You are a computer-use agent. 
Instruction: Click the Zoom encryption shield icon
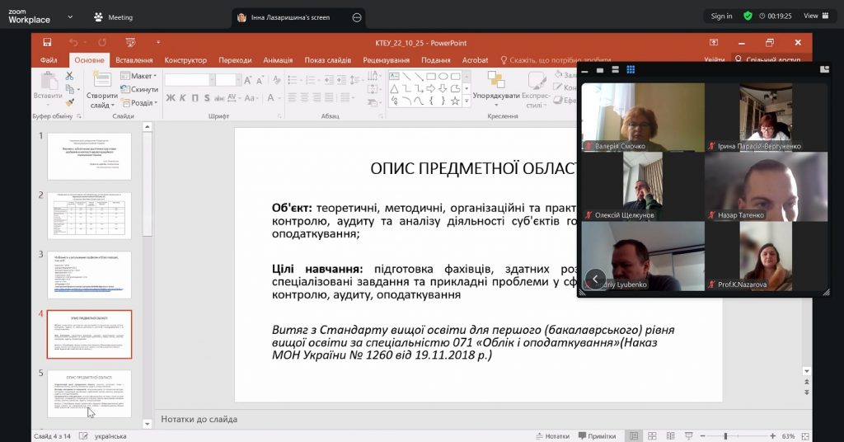[x=748, y=16]
